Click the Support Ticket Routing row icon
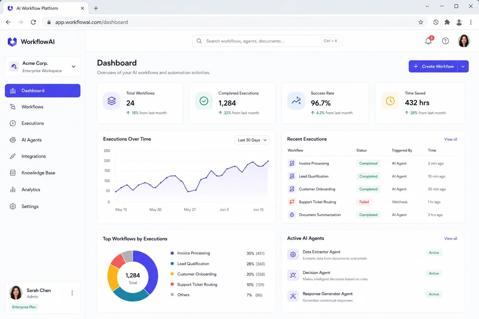Image resolution: width=479 pixels, height=319 pixels. (292, 202)
